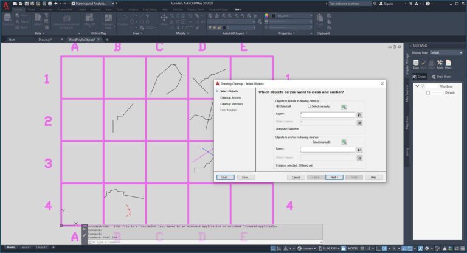The image size is (467, 253).
Task: Click the Map Off icon in Online Map
Action: [89, 20]
